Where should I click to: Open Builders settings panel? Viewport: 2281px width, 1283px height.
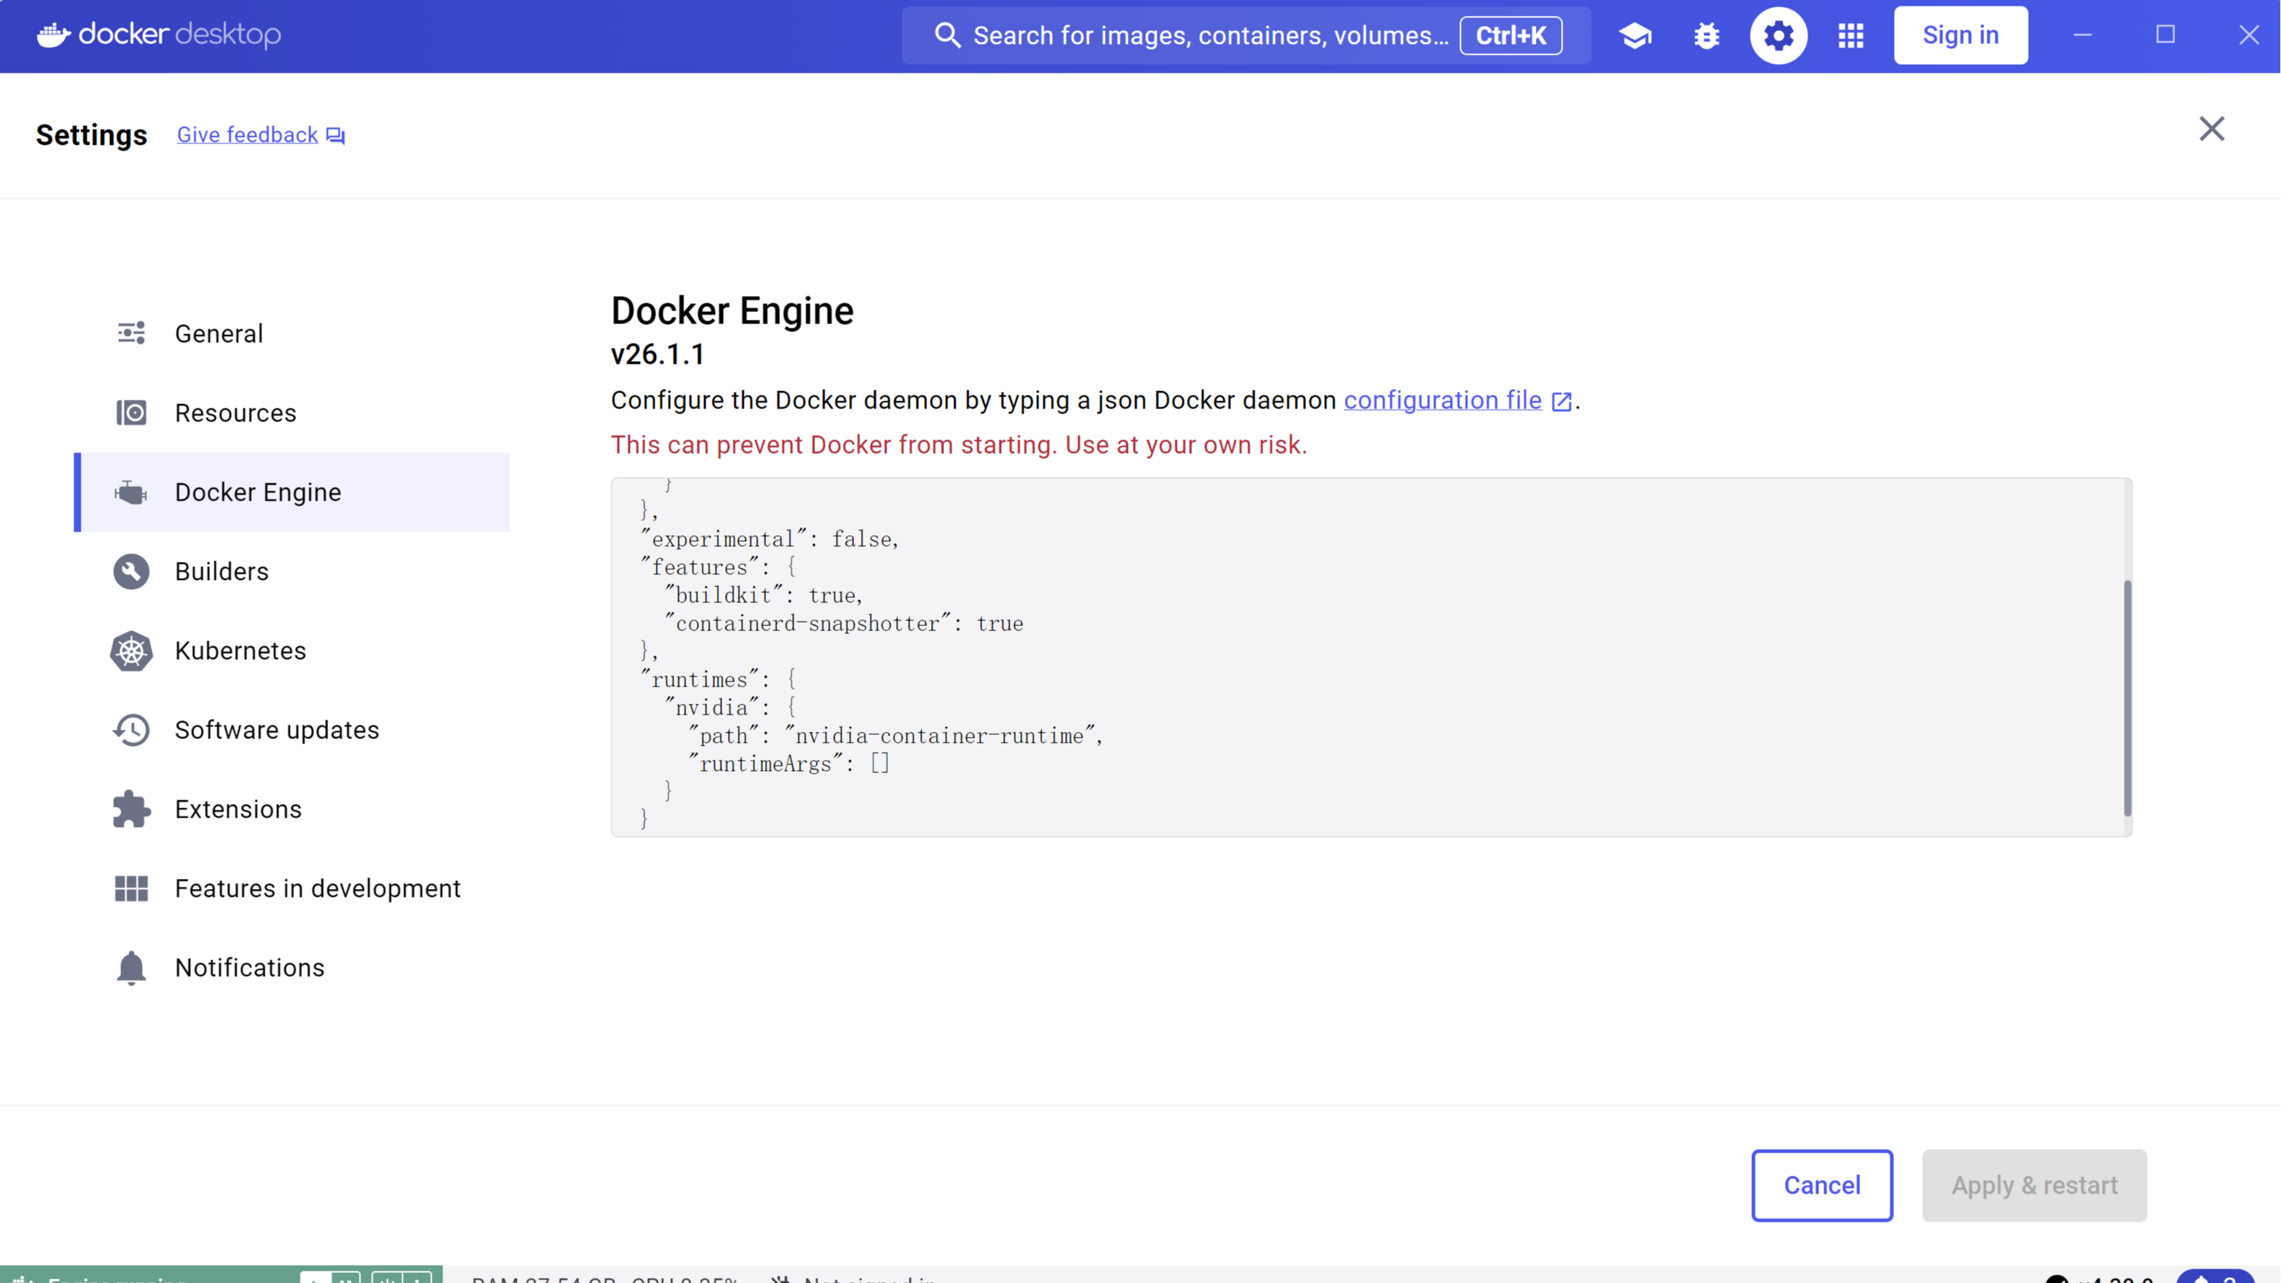(x=221, y=571)
